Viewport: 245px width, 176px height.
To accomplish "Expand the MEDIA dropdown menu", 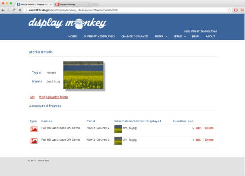I will click(161, 37).
